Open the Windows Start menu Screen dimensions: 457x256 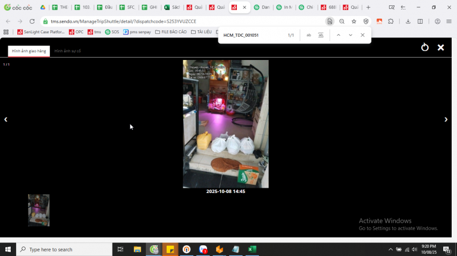click(8, 249)
